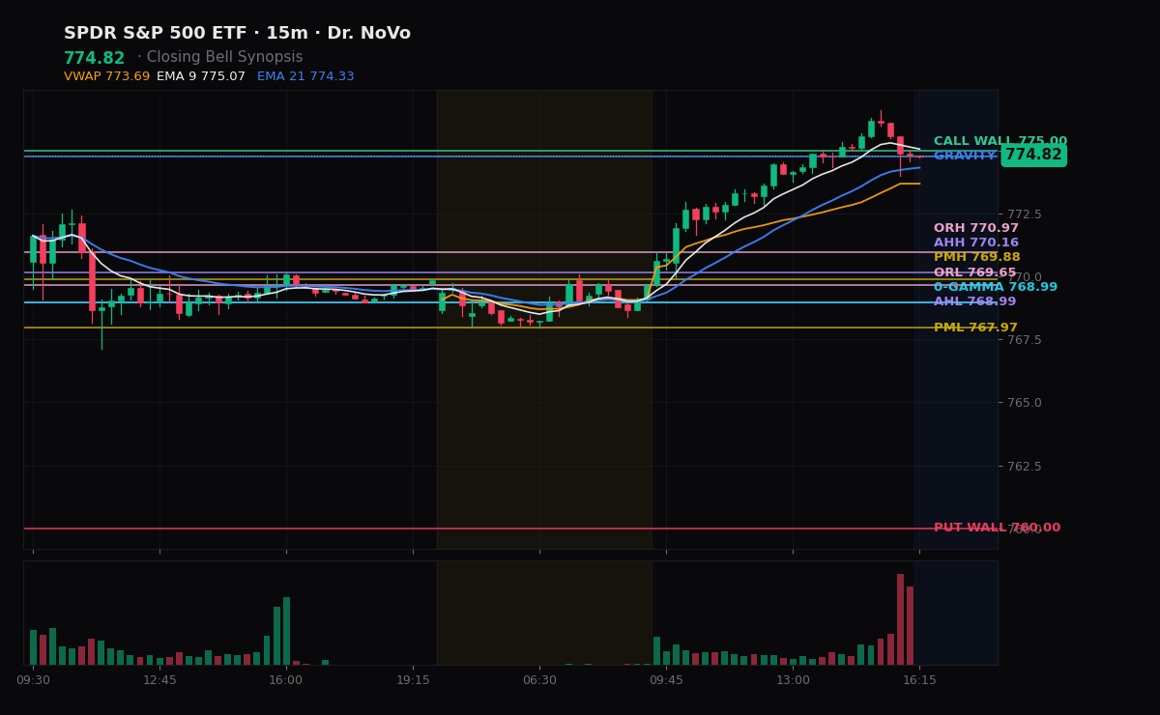The height and width of the screenshot is (715, 1160).
Task: Click the PMH 769.88 level label
Action: tap(977, 257)
